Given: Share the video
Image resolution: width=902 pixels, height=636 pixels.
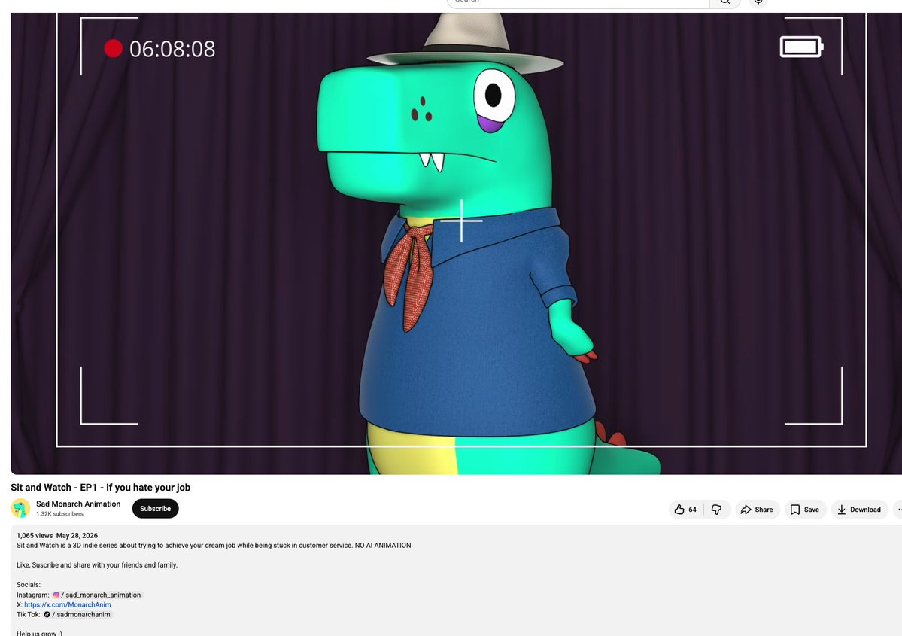Looking at the screenshot, I should pos(757,510).
